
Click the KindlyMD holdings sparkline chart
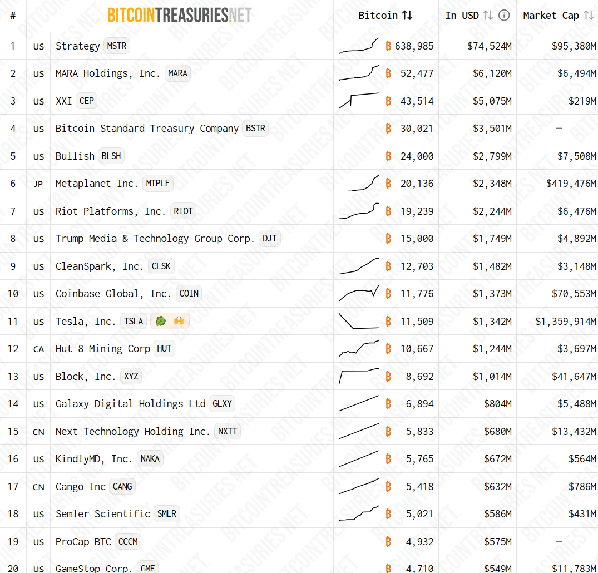(x=359, y=458)
